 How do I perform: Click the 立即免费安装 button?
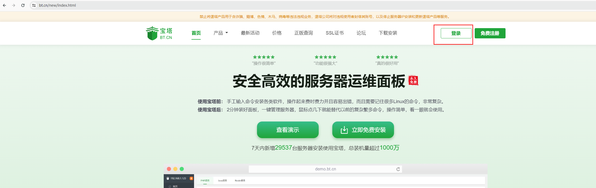click(363, 130)
